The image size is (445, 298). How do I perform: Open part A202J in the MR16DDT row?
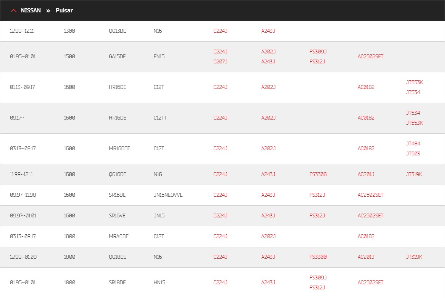tap(269, 148)
